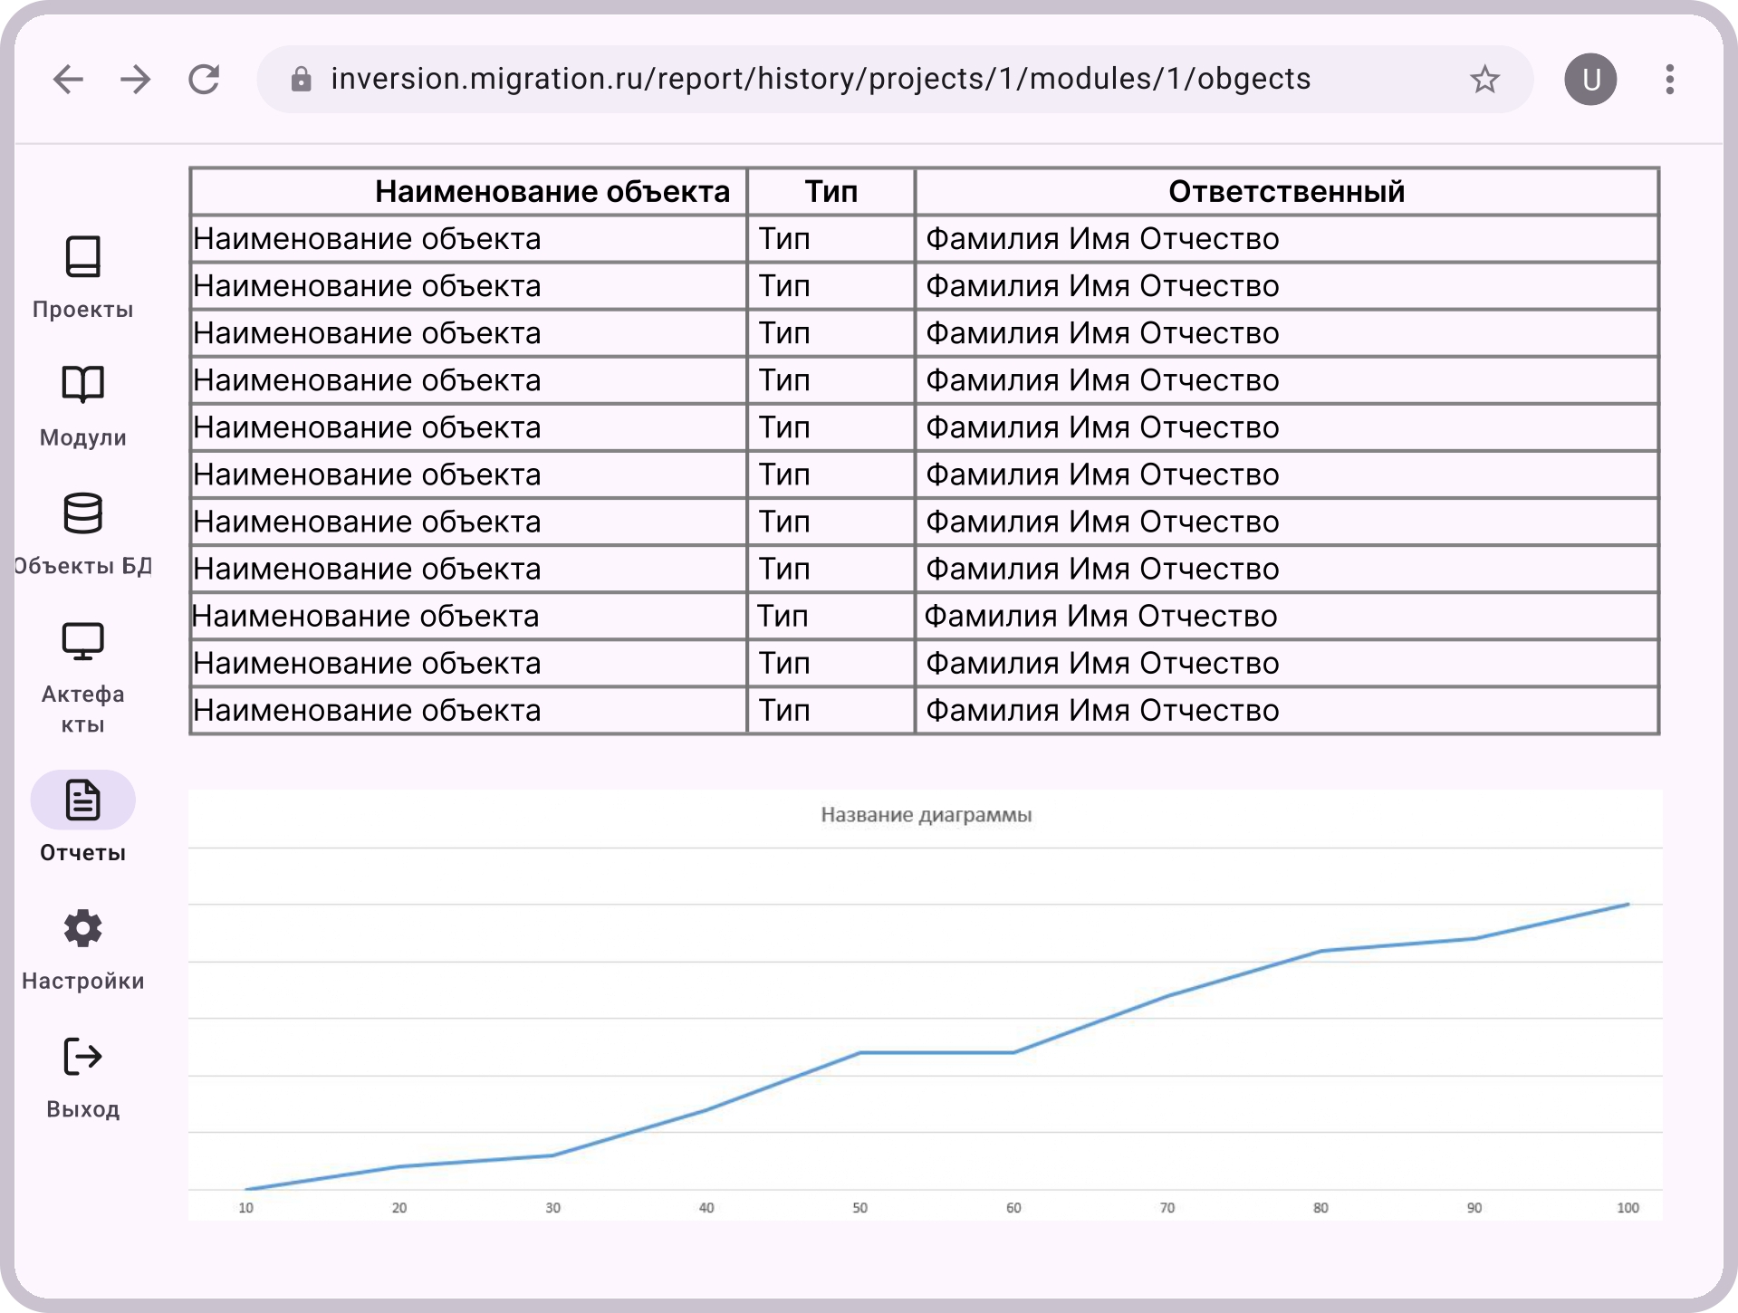Click the browser forward arrow
This screenshot has width=1738, height=1313.
pos(136,80)
